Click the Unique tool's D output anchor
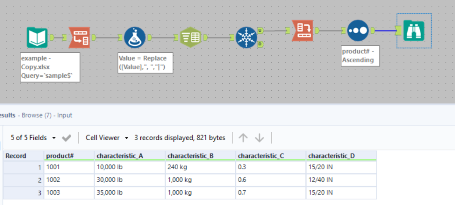 (260, 44)
